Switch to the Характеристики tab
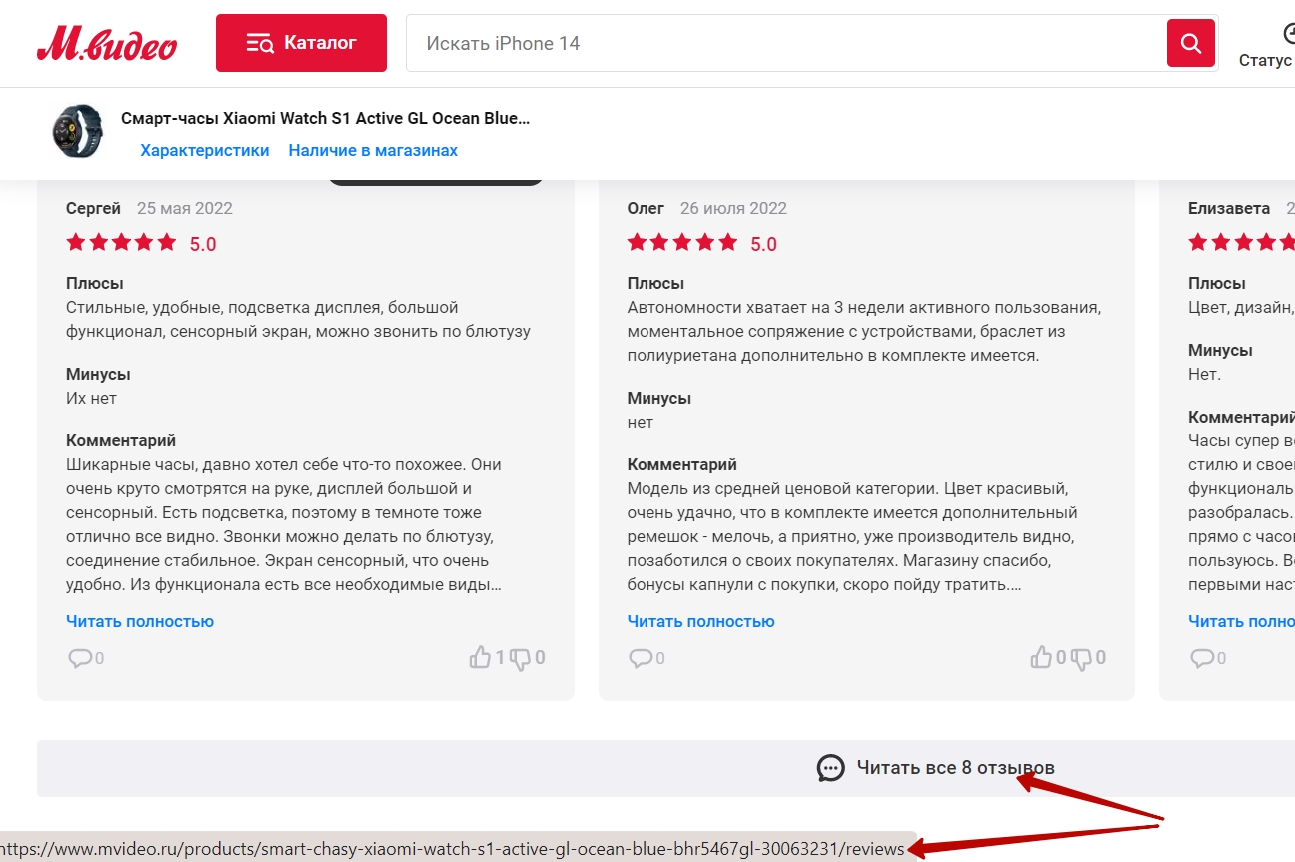Screen dimensions: 1295x862 [x=205, y=150]
